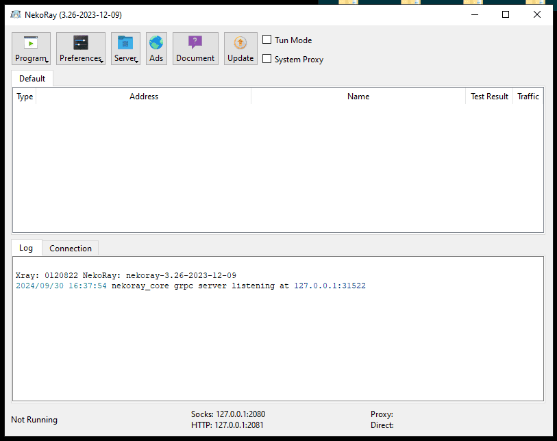
Task: Enable the Tun Mode checkbox
Action: point(267,40)
